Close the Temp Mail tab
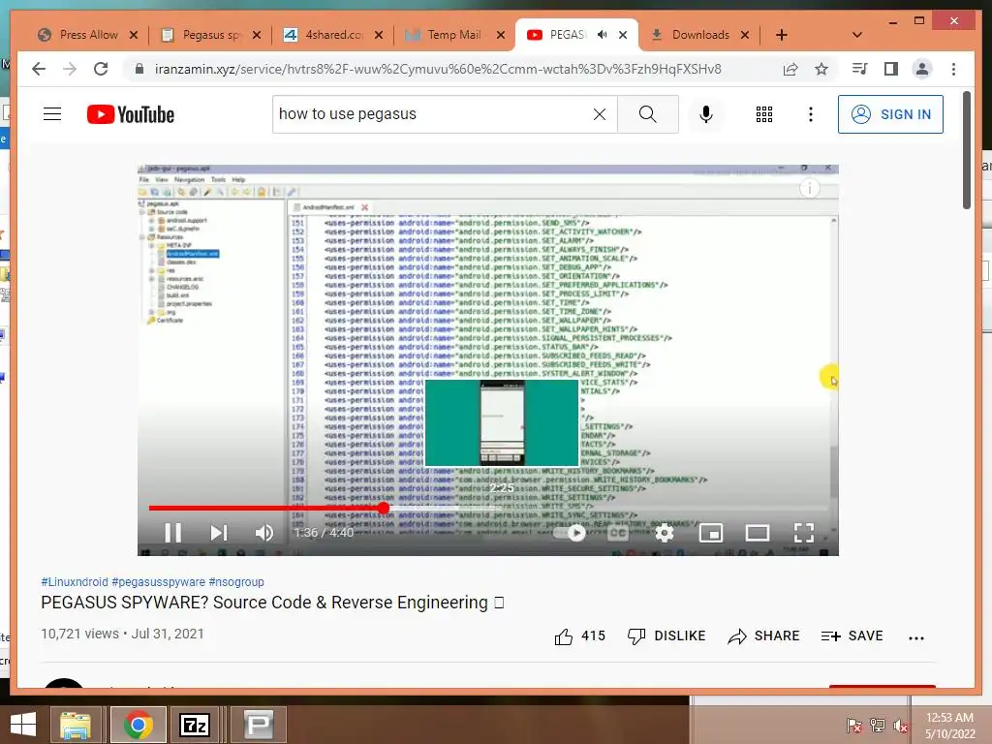 point(501,35)
